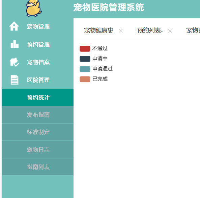This screenshot has height=198, width=200.
Task: Click the bar chart icon beside 预约管理
Action: [15, 44]
